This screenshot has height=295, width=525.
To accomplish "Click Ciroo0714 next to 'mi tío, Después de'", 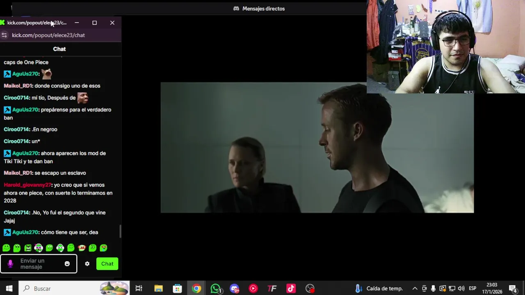I will 16,98.
